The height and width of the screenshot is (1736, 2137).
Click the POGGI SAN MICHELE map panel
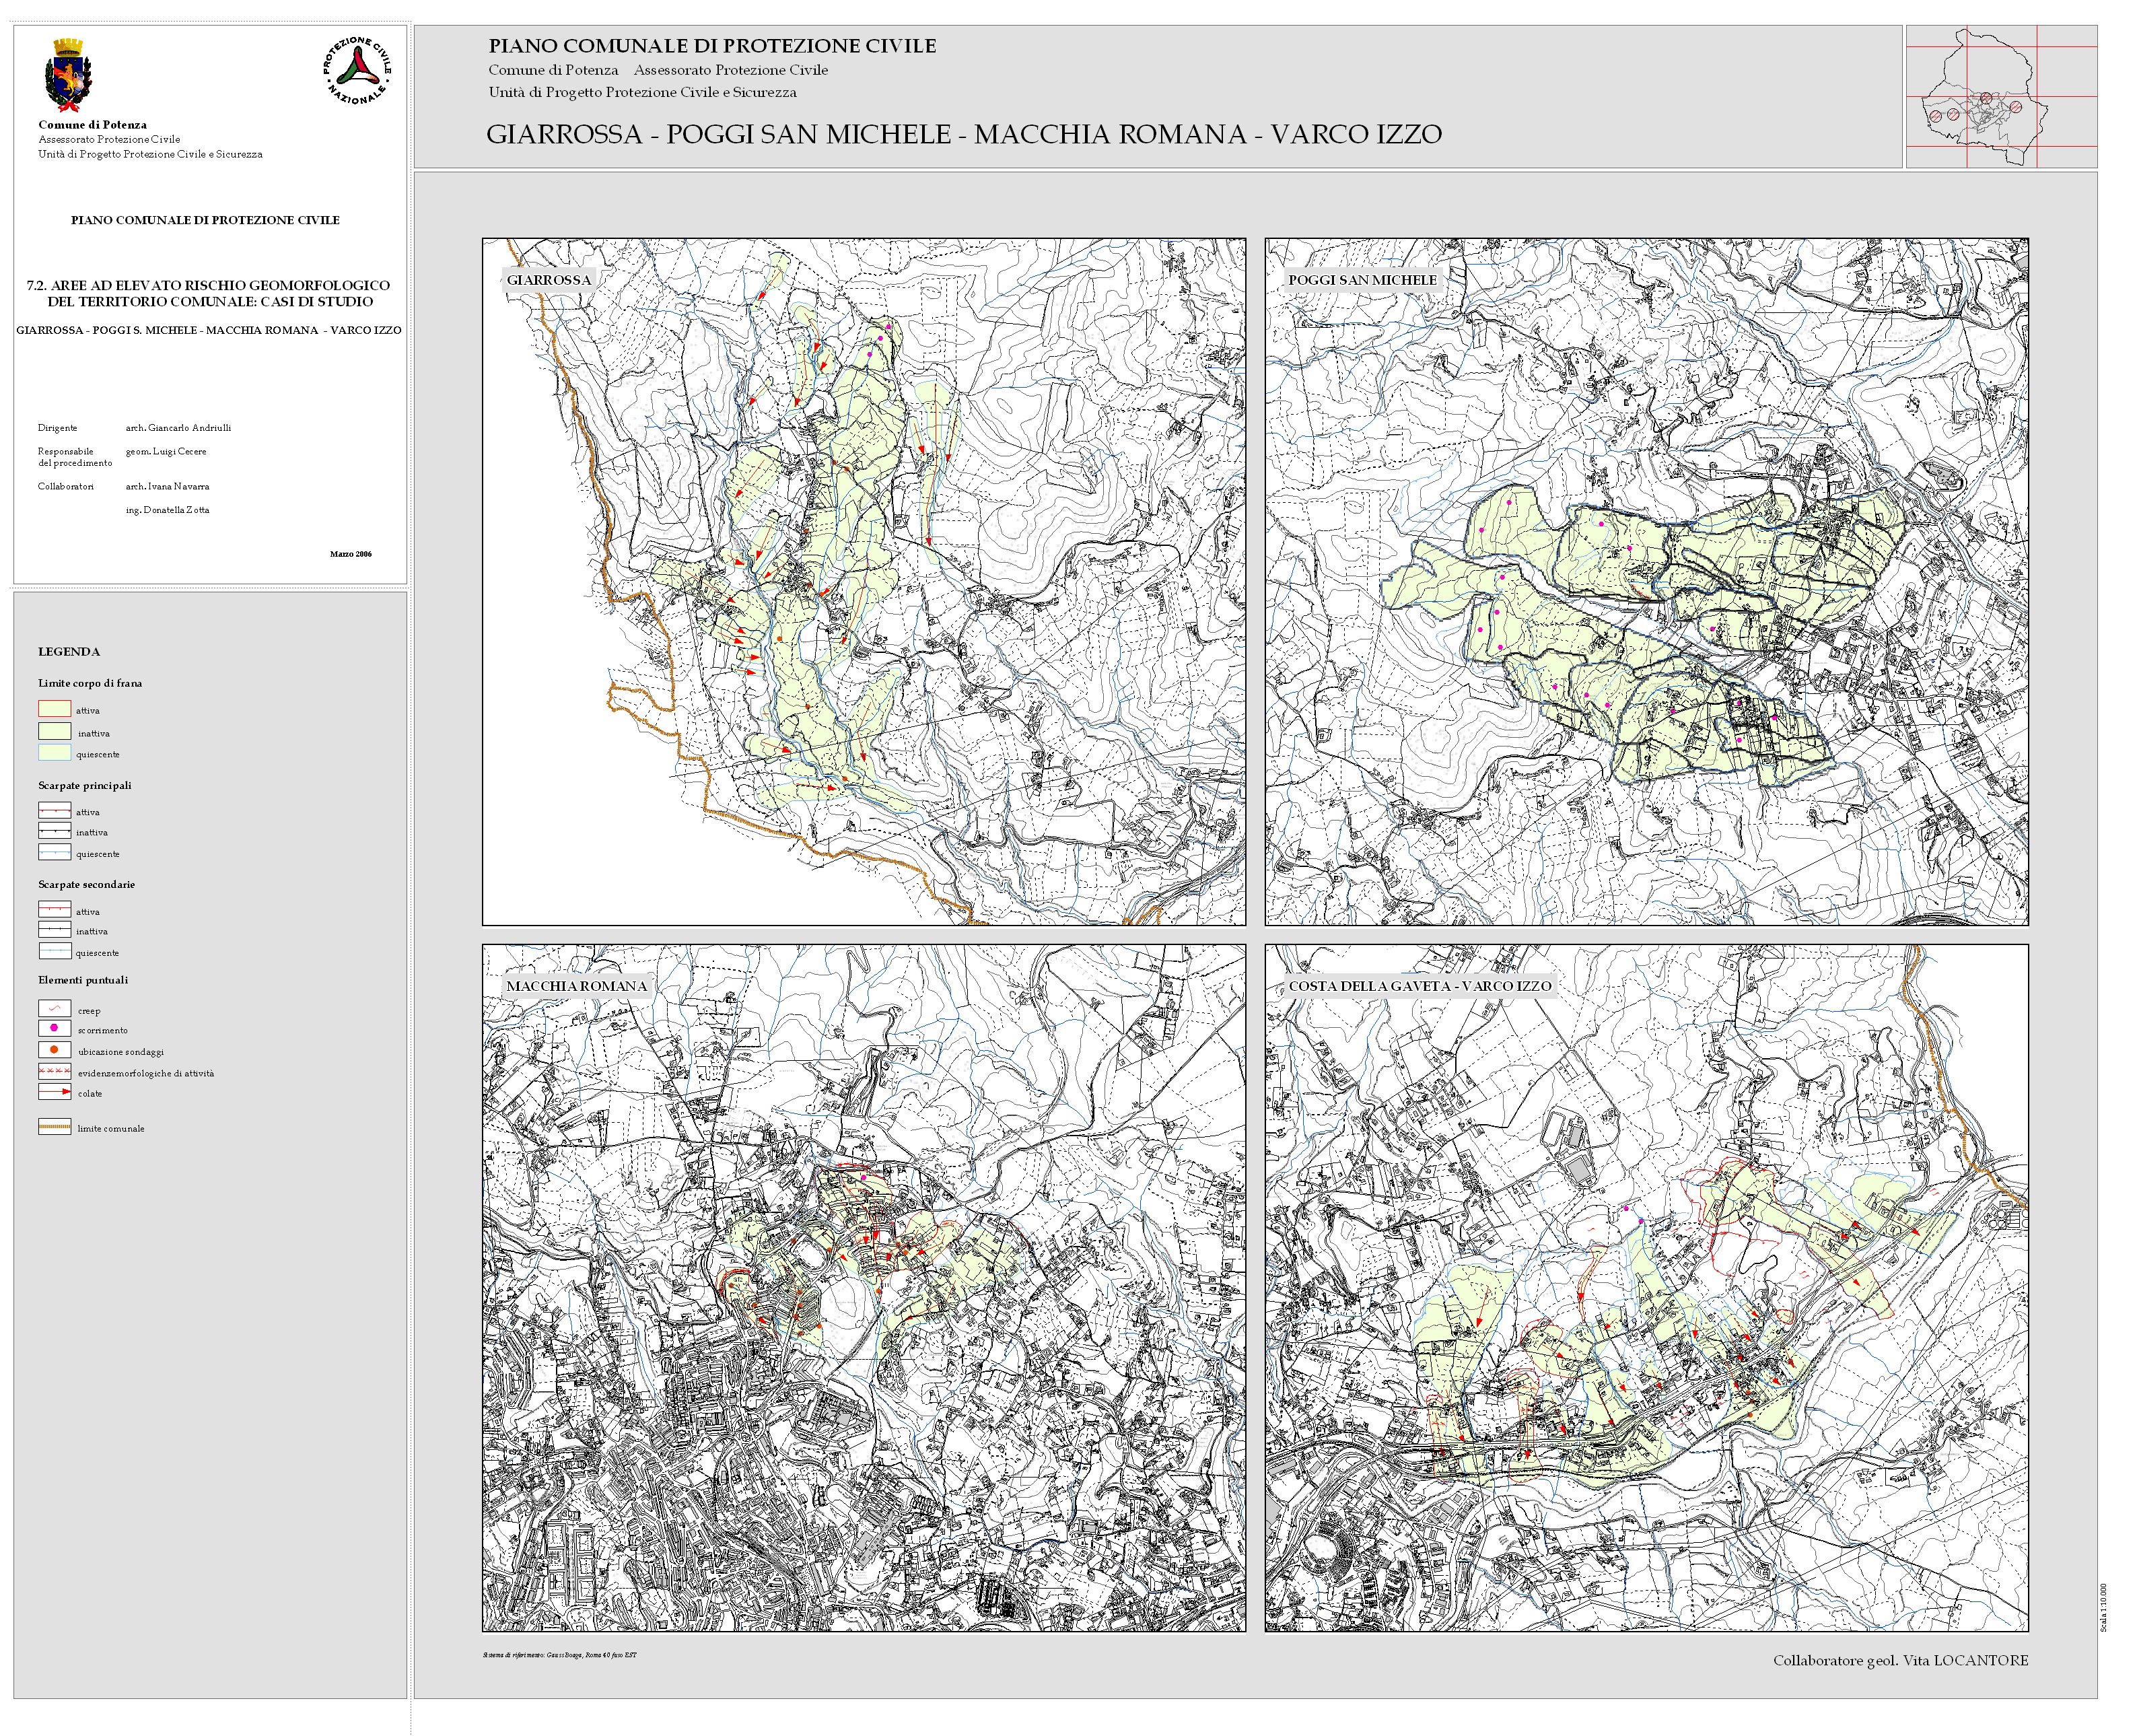1647,582
